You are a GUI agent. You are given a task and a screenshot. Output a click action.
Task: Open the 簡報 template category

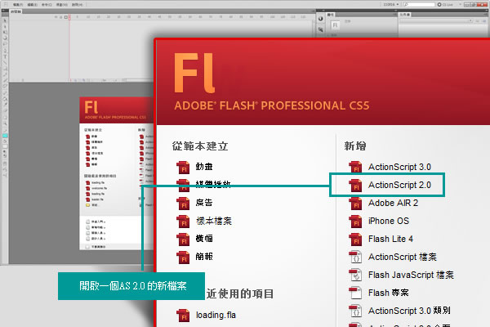(x=194, y=257)
